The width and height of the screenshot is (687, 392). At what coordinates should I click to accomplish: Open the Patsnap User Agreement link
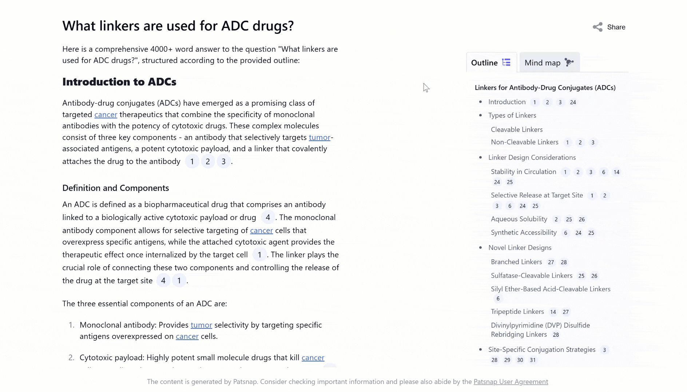(x=511, y=381)
